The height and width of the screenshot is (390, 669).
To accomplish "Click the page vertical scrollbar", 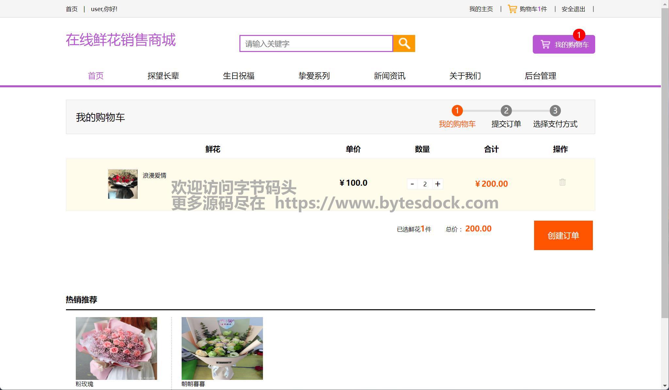I will click(x=665, y=163).
